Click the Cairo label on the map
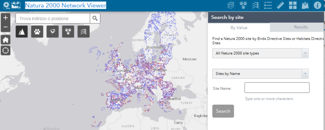Image resolution: width=325 pixels, height=130 pixels. (x=178, y=122)
